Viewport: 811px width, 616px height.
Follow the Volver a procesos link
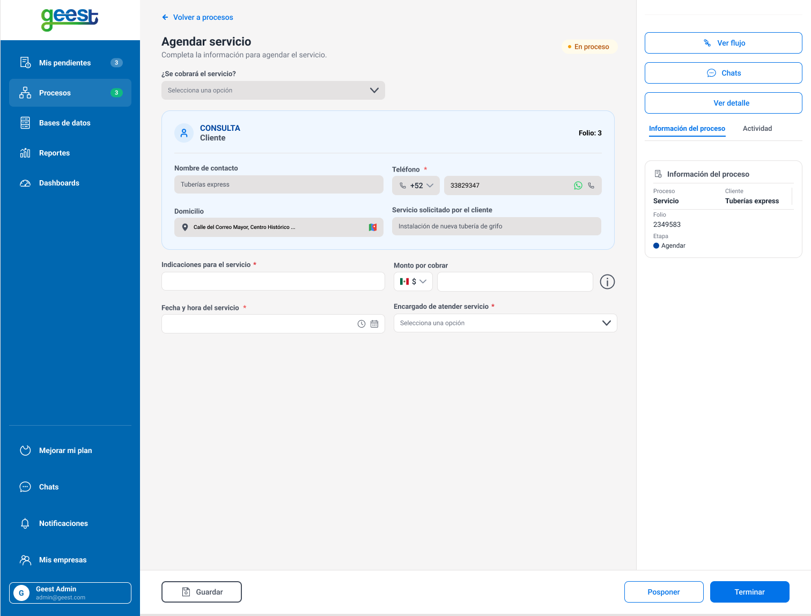coord(203,17)
